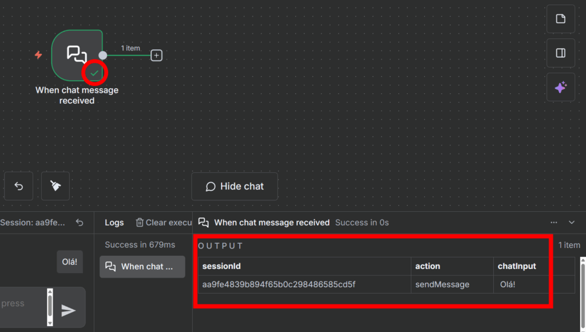586x332 pixels.
Task: Tidy up workflow with the broom icon
Action: pos(56,186)
